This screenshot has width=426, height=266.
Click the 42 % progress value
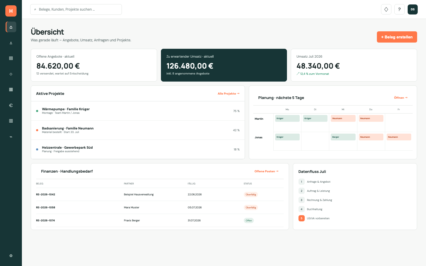(236, 130)
